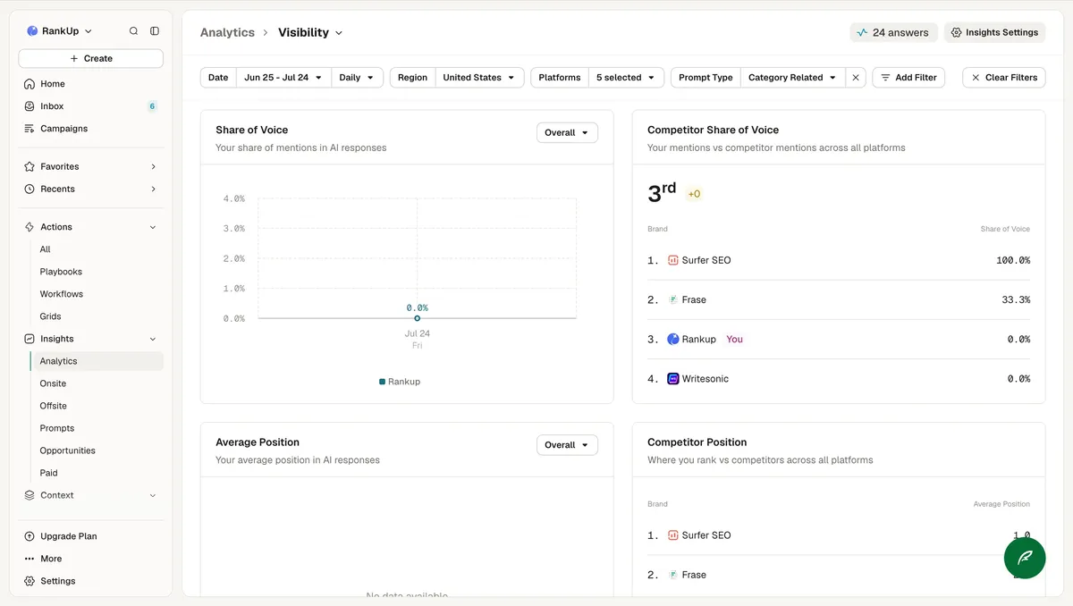1073x606 pixels.
Task: Collapse the Insights section chevron
Action: pos(153,339)
